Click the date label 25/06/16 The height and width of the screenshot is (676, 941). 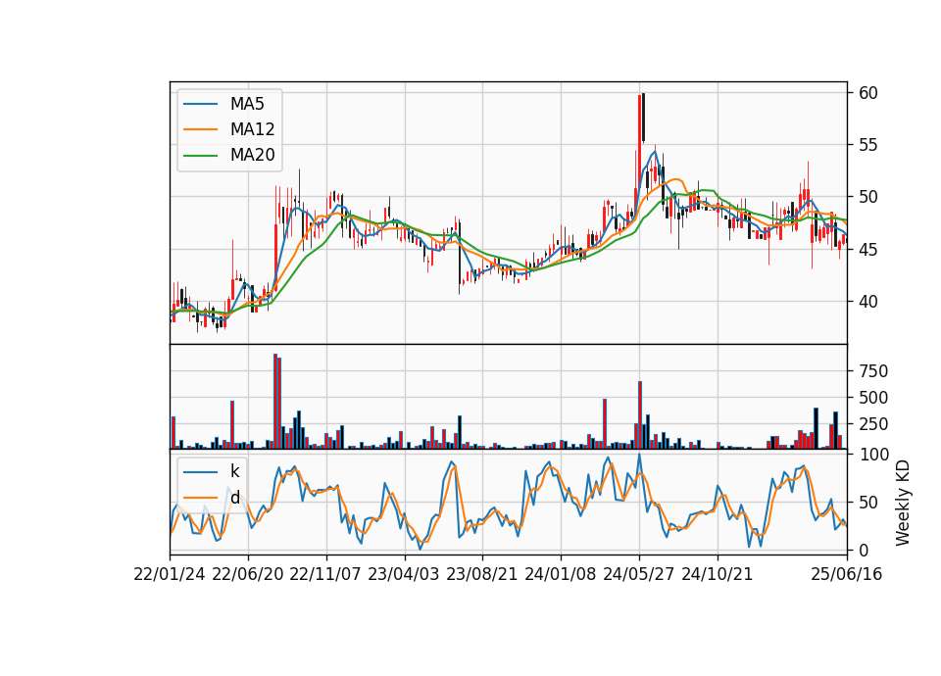coord(847,574)
